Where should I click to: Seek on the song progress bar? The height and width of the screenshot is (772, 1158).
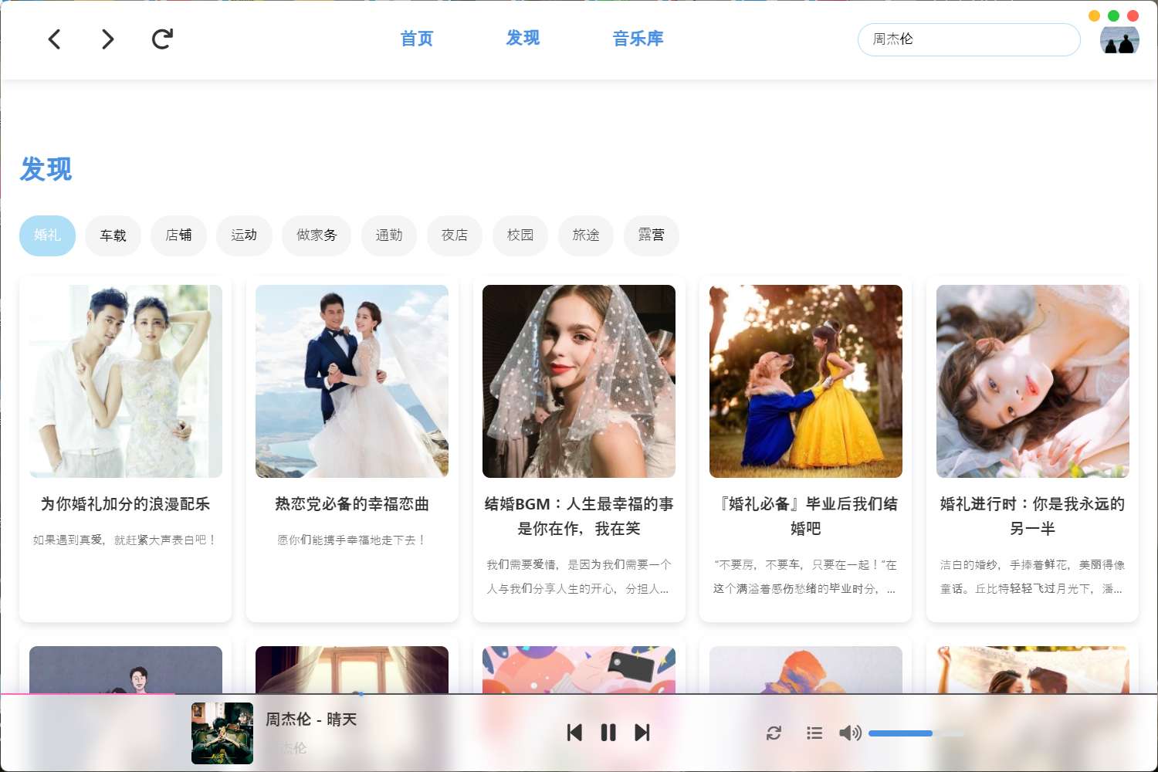579,694
